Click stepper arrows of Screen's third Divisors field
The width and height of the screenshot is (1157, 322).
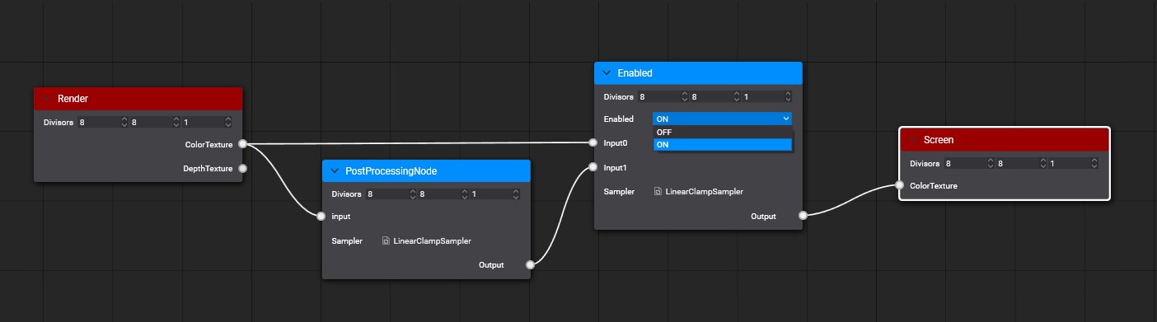pos(1094,164)
